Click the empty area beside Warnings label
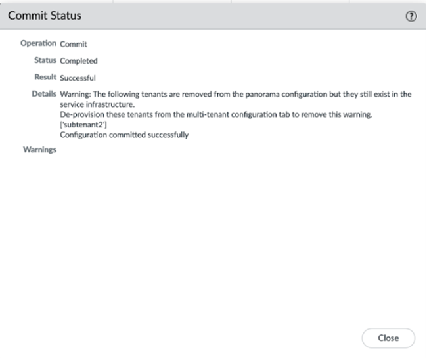The height and width of the screenshot is (358, 427). tap(197, 150)
